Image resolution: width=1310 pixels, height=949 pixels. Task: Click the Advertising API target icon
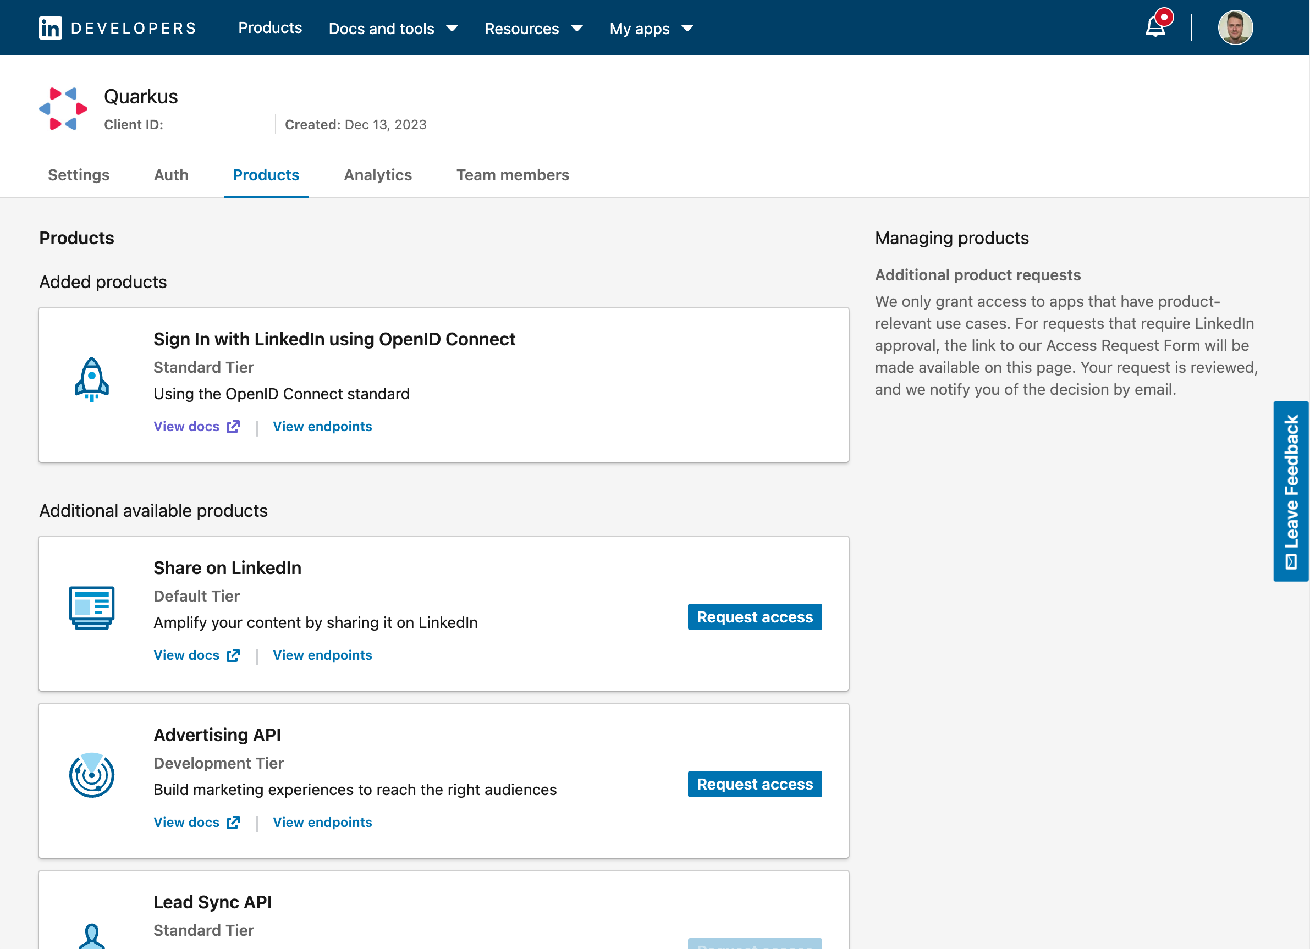pos(92,774)
